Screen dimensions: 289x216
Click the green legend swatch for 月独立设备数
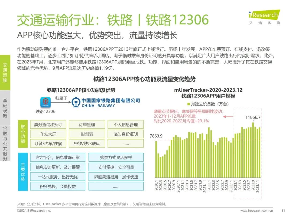coord(189,104)
